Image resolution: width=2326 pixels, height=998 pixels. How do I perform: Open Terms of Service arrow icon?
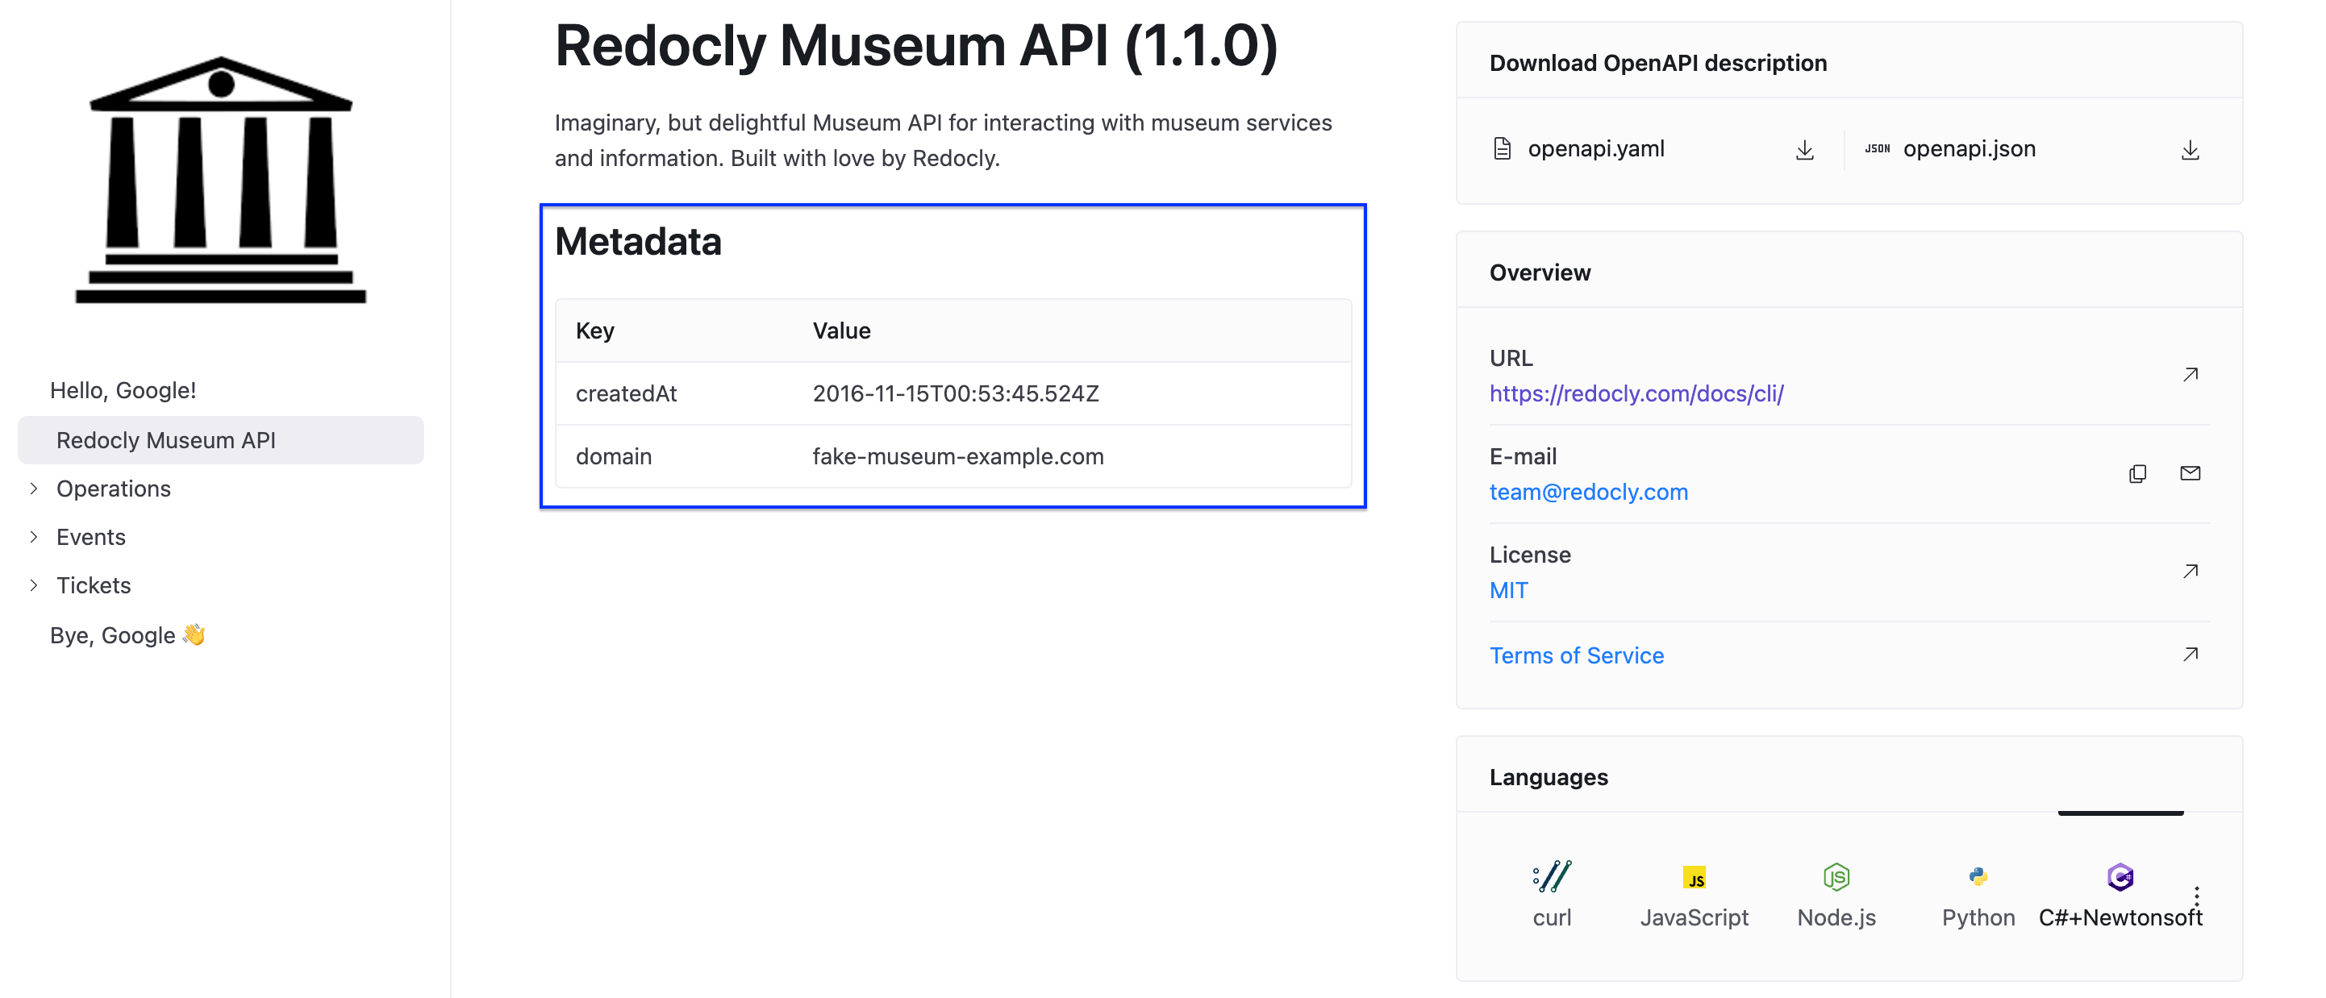[x=2190, y=655]
